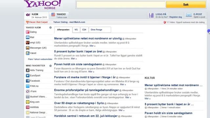Click the Søk search button
Screen dimensions: 210x118
point(186,5)
